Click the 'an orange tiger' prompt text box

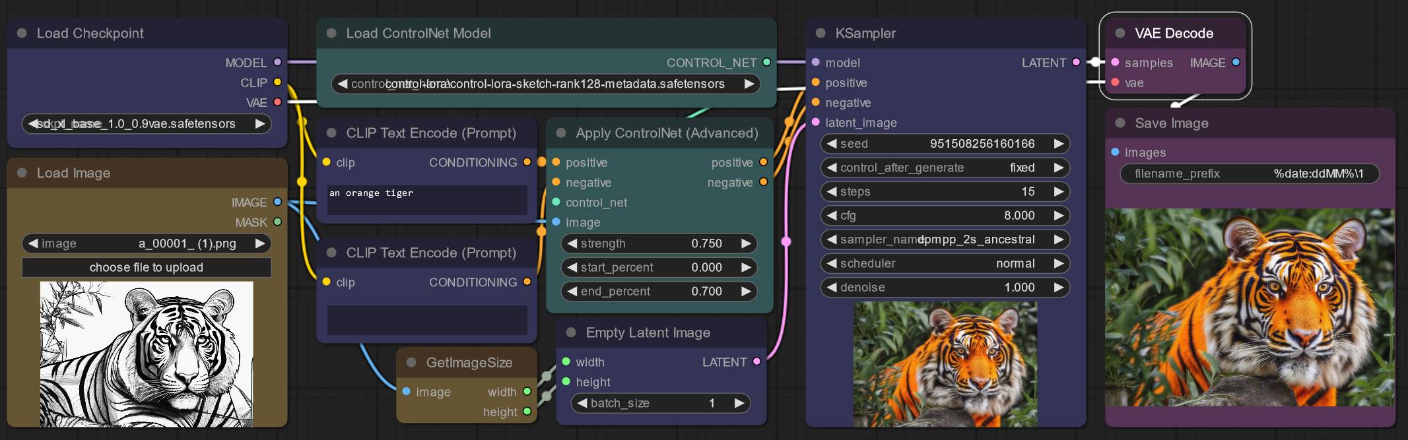coord(427,200)
